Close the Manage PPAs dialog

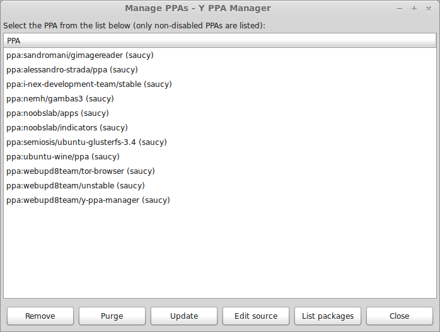tap(399, 316)
